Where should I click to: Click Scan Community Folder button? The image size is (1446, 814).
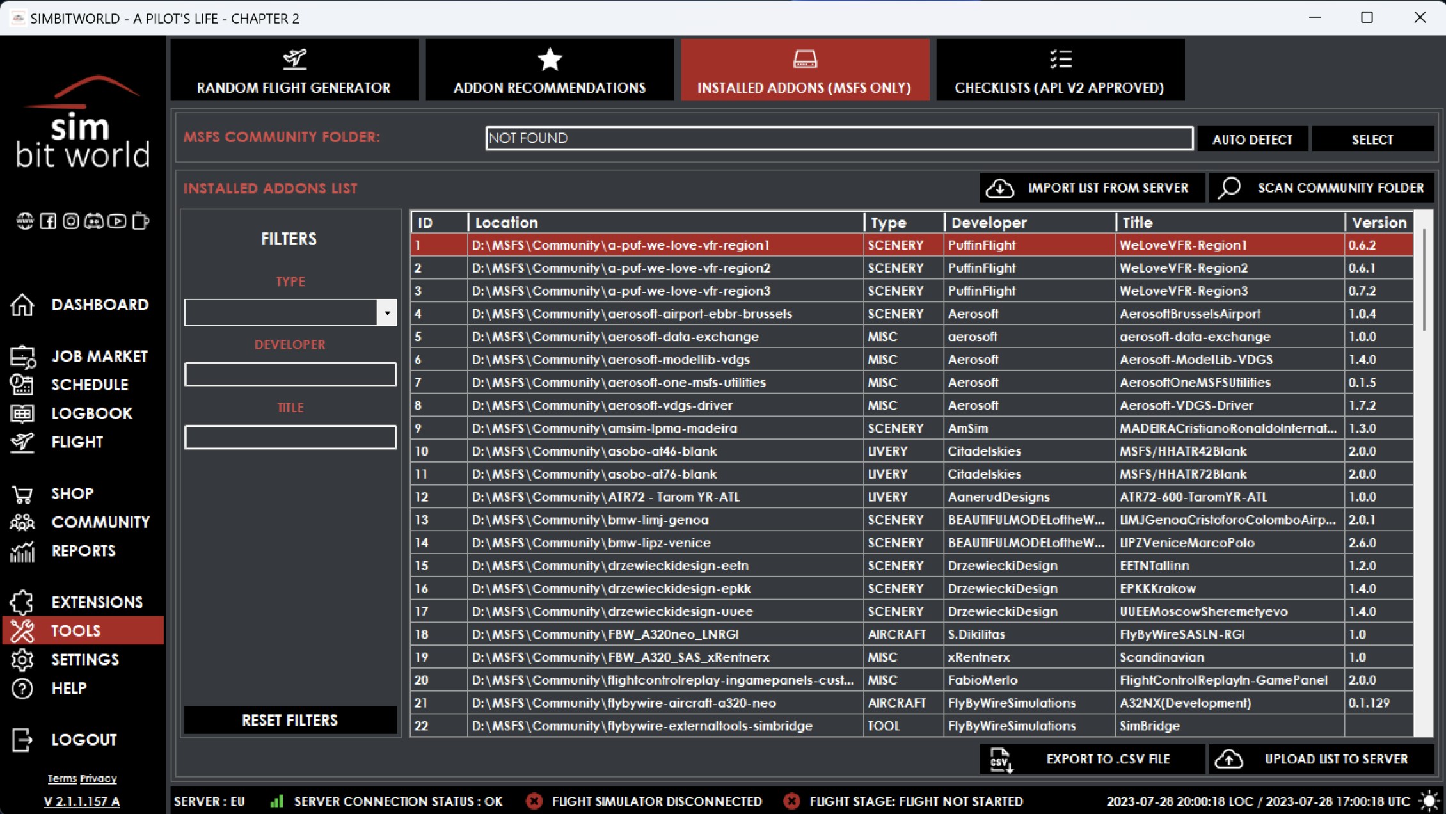[1321, 188]
